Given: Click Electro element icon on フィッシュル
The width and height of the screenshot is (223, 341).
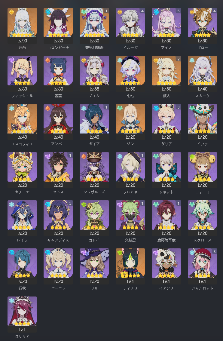Looking at the screenshot, I should coord(11,60).
